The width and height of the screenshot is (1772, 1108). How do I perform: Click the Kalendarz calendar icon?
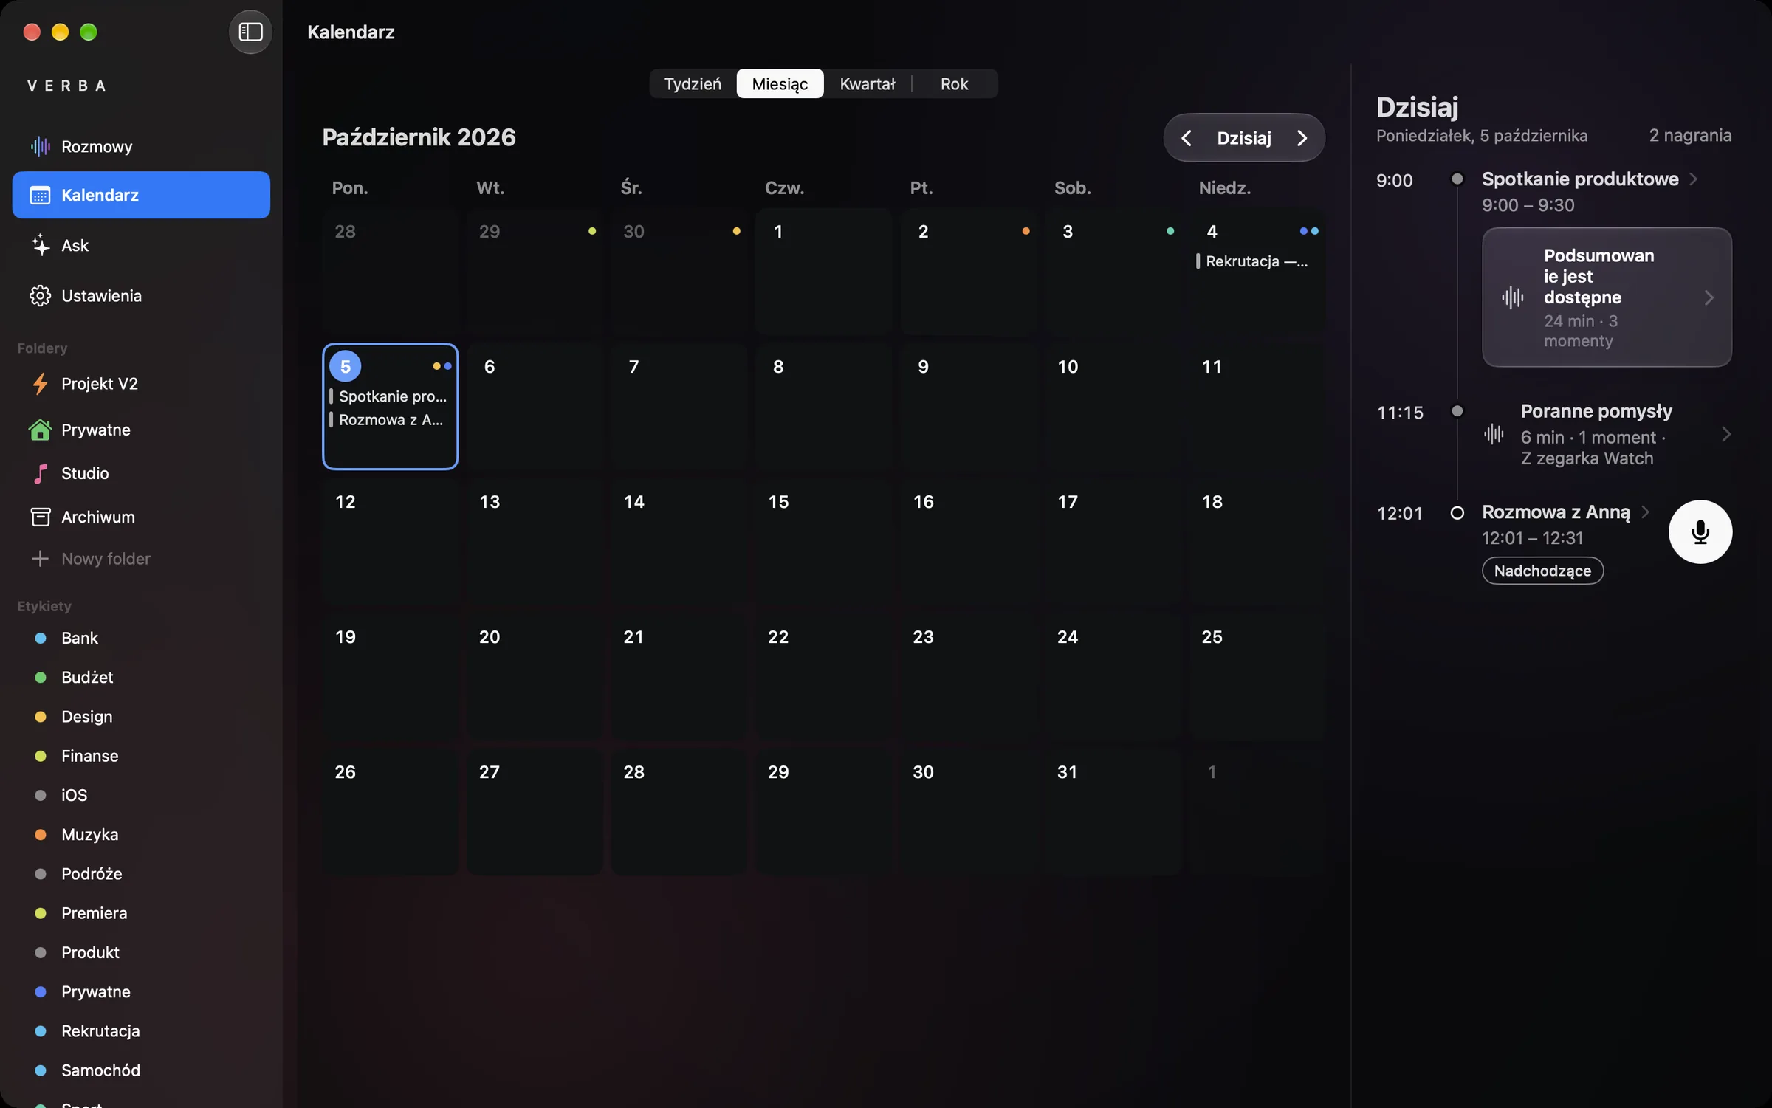pos(40,195)
